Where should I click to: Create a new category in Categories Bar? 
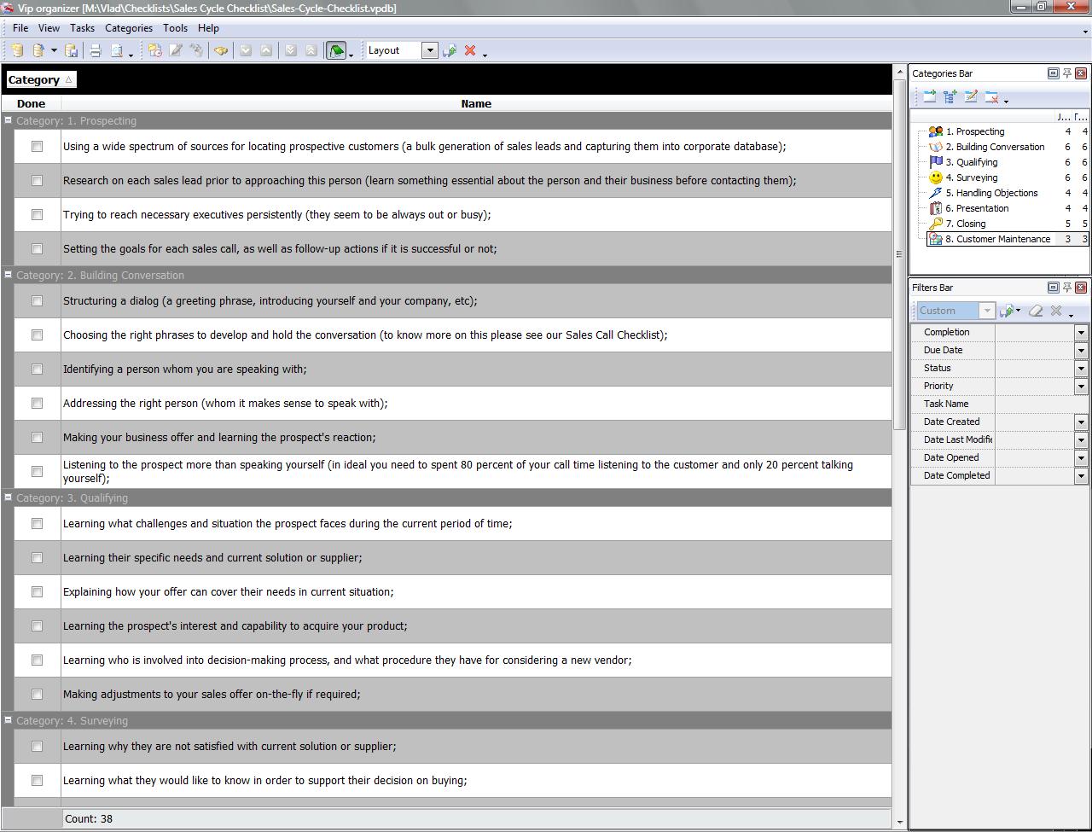[929, 96]
